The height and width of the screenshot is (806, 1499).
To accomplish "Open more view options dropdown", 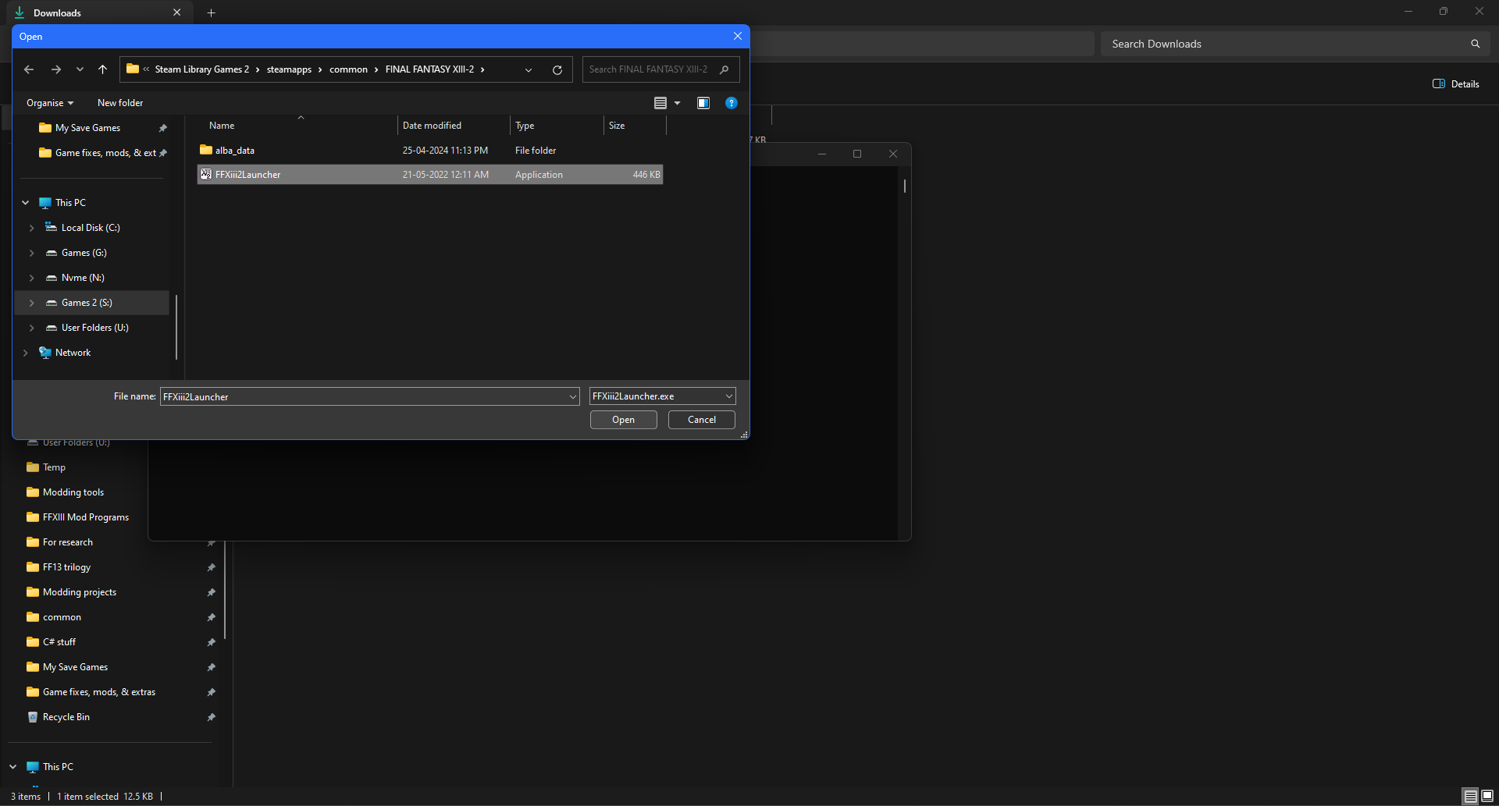I will [677, 103].
